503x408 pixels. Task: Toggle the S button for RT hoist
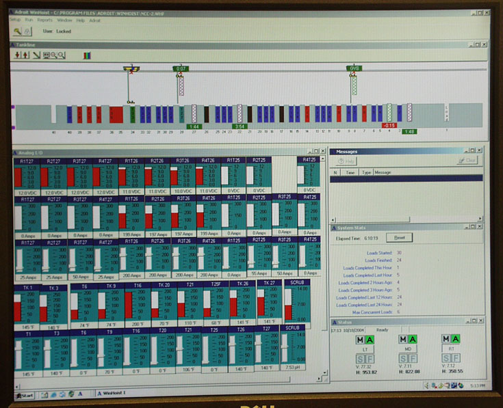click(446, 357)
